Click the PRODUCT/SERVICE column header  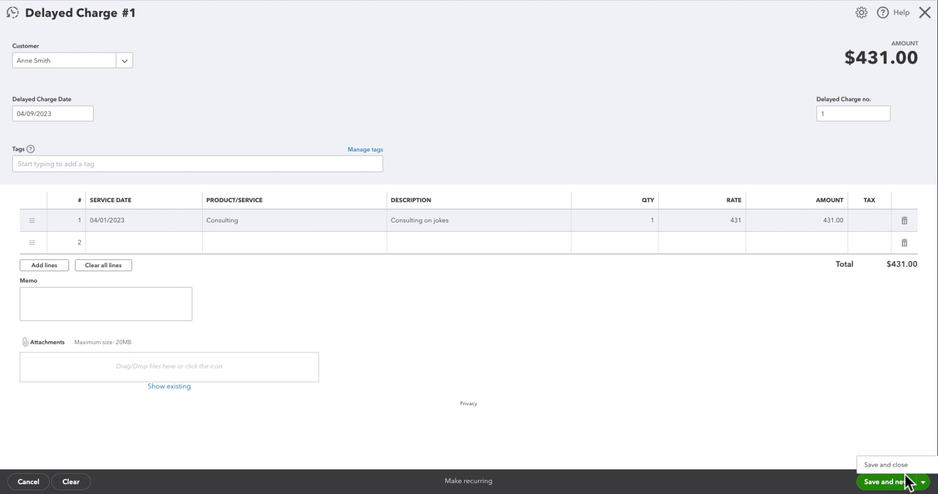234,200
